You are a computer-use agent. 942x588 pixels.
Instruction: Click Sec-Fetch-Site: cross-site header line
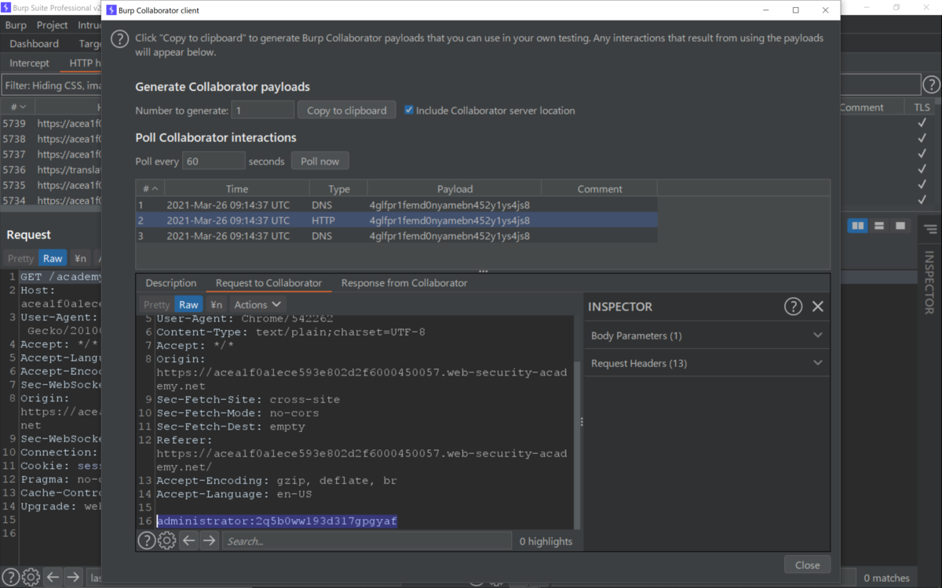point(248,399)
